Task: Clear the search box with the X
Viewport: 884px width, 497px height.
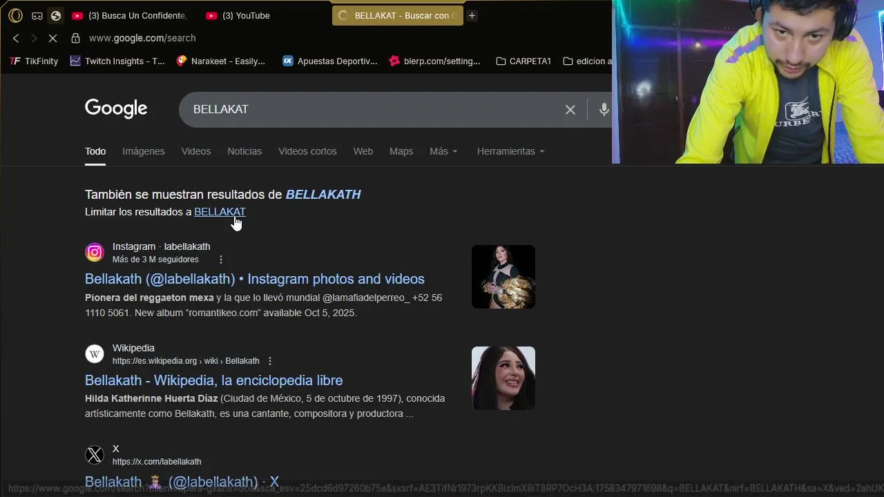Action: 570,109
